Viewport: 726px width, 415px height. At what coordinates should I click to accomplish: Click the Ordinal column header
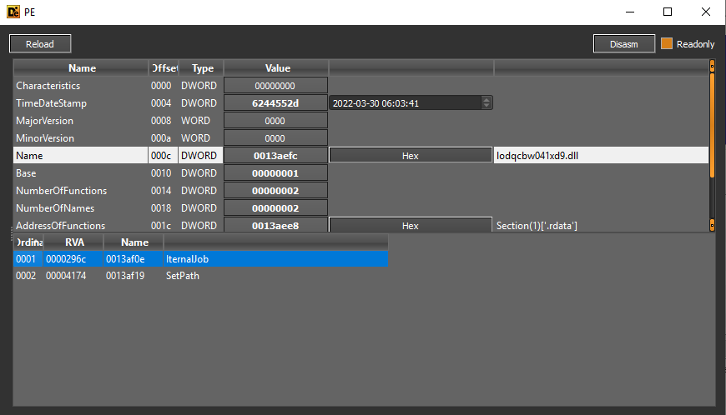click(28, 242)
